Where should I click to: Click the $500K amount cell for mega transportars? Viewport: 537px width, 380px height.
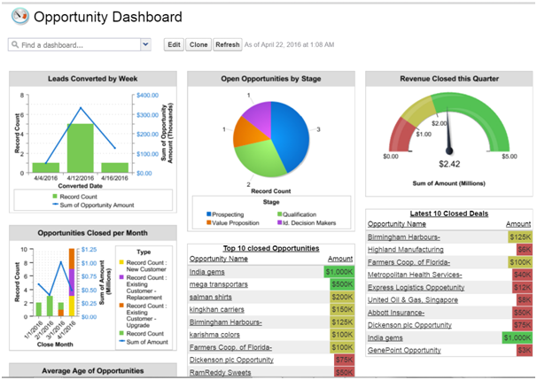342,284
